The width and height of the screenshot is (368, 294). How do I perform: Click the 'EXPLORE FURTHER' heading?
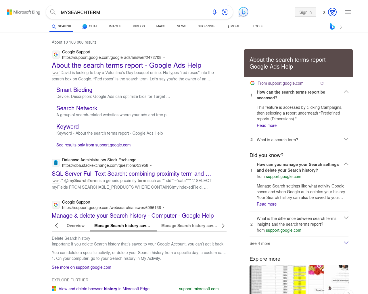[70, 280]
